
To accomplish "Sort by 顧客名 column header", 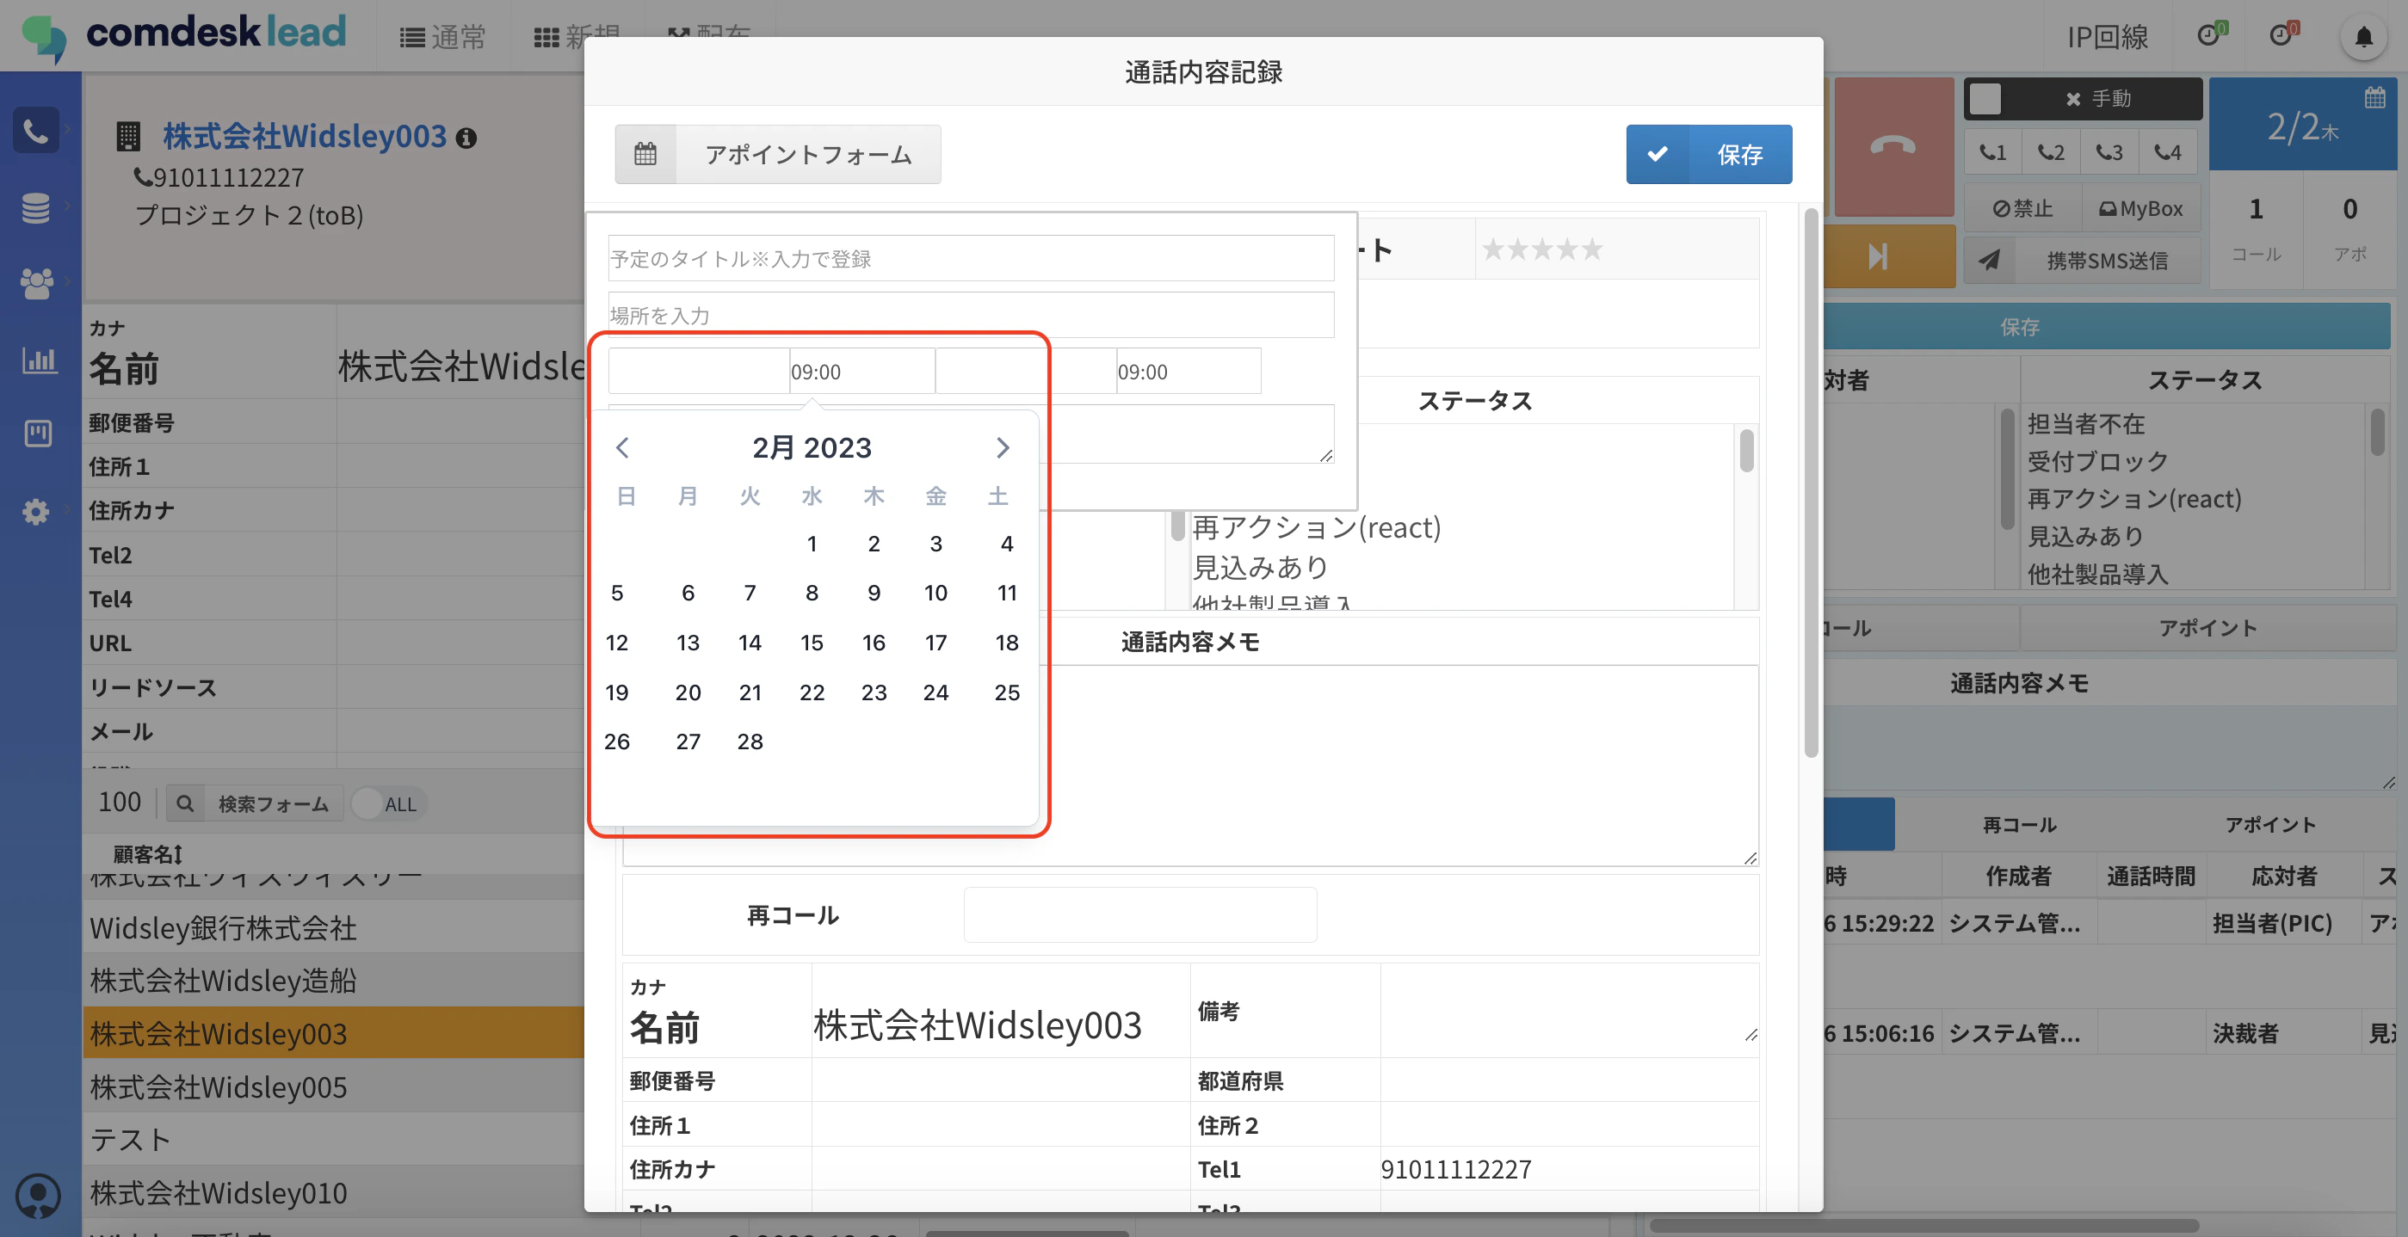I will 148,853.
